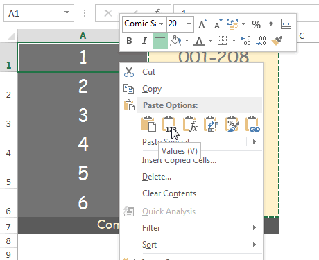Screen dimensions: 319x260
Task: Increase font size with larger A icon
Action: point(202,24)
